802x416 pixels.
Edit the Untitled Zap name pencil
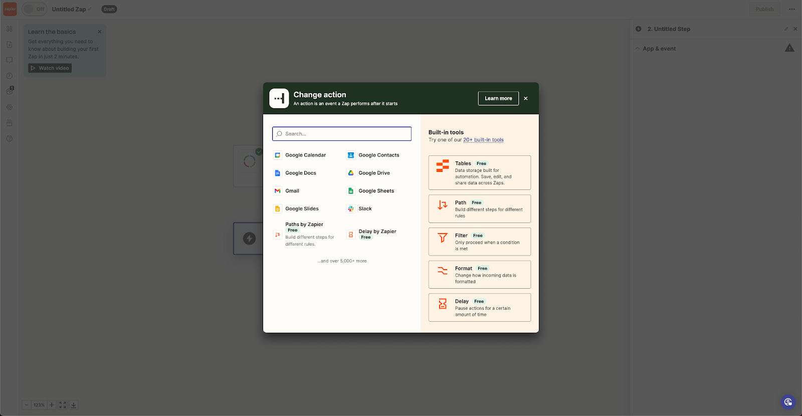point(90,9)
